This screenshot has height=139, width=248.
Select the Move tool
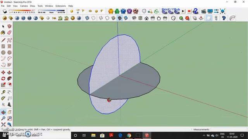point(3,72)
